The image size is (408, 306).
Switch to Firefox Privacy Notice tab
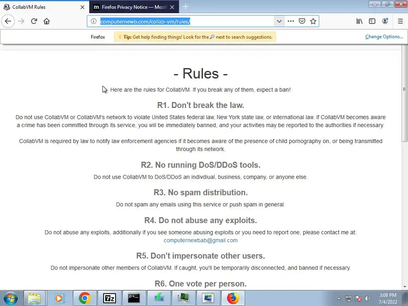coord(134,7)
